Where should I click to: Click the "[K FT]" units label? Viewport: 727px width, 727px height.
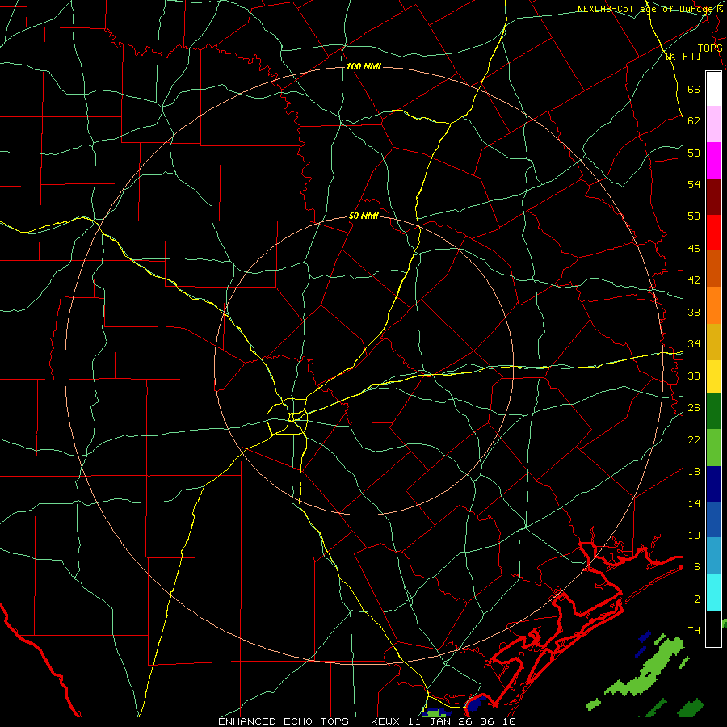pos(683,56)
